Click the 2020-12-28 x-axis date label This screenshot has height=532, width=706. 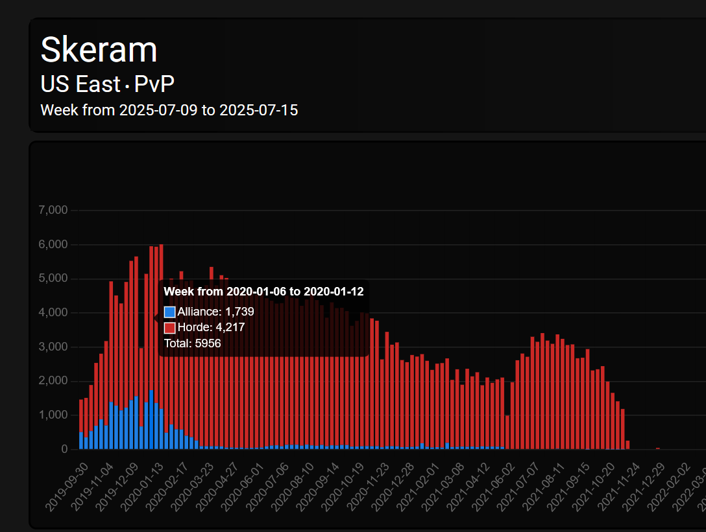392,487
